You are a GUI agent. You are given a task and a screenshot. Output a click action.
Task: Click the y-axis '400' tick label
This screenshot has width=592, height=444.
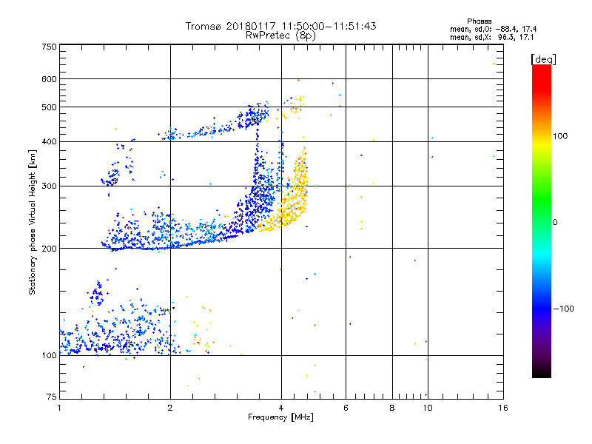pyautogui.click(x=49, y=141)
